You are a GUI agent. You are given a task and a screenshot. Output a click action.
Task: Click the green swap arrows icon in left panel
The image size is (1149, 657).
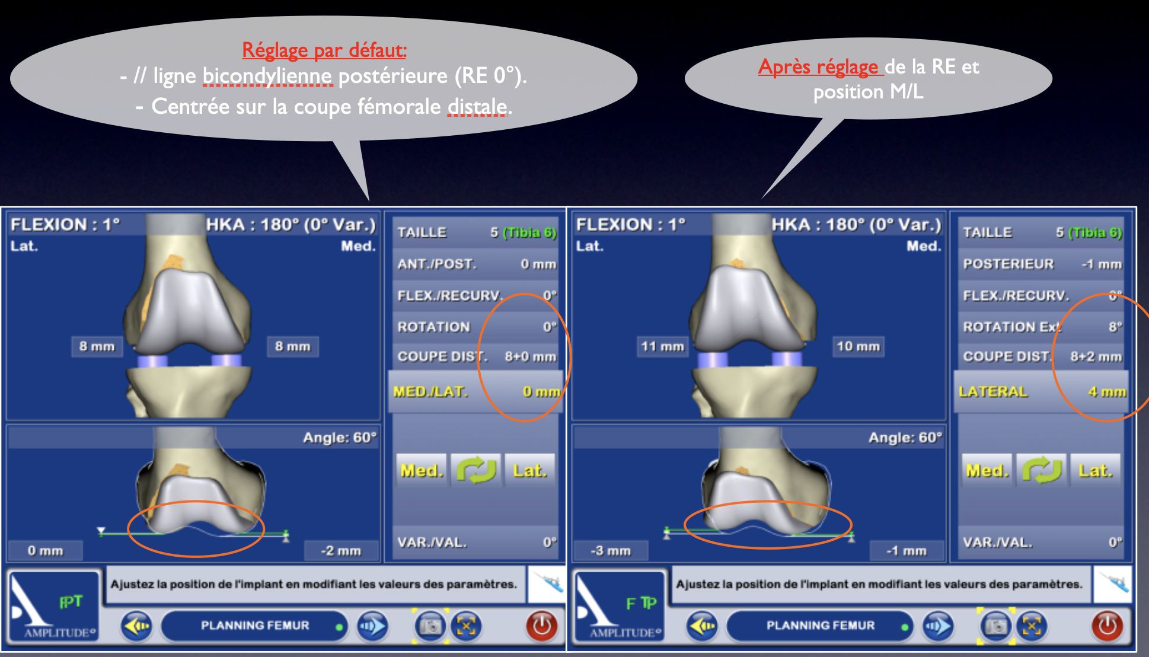click(x=476, y=470)
